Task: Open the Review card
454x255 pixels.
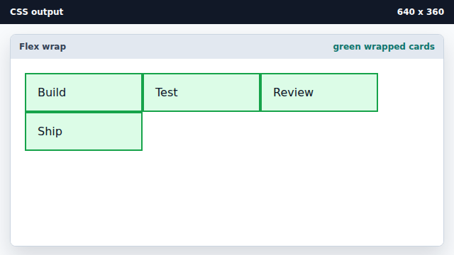Action: 319,93
